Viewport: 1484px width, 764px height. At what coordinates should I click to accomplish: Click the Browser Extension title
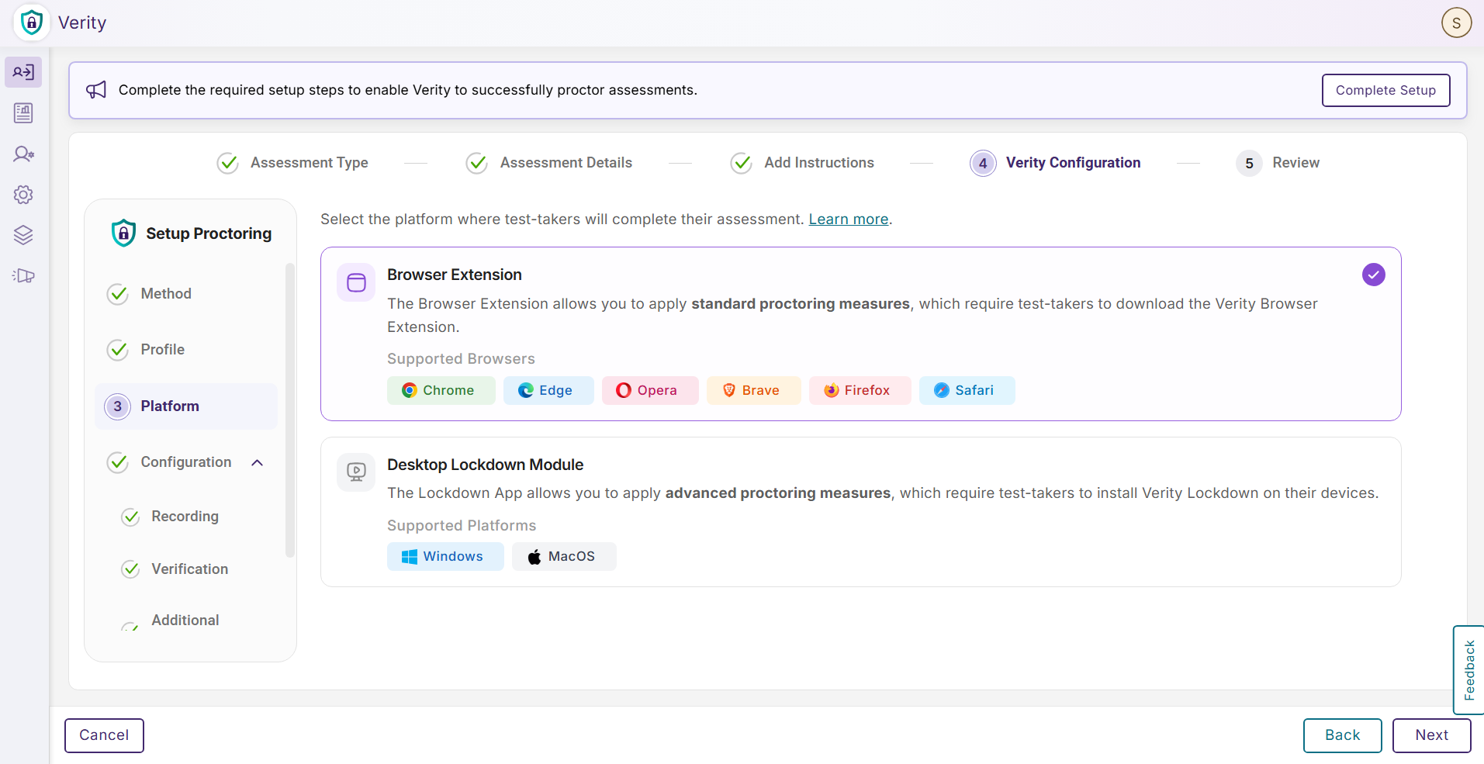[455, 275]
